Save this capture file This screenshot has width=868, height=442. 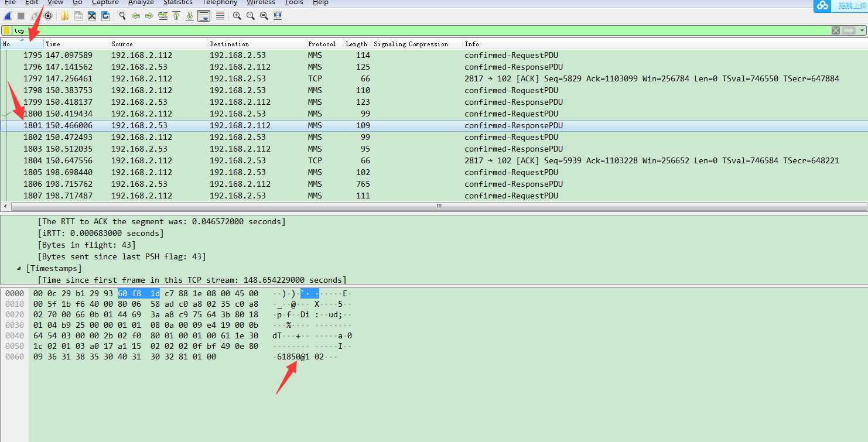pos(78,16)
